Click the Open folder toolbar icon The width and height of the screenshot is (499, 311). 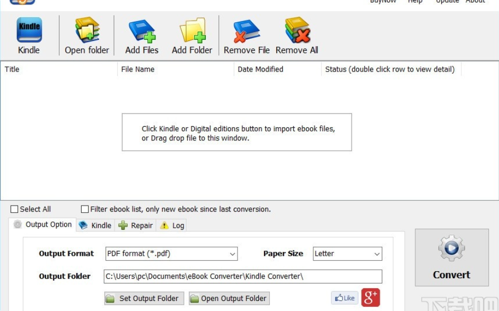point(87,35)
